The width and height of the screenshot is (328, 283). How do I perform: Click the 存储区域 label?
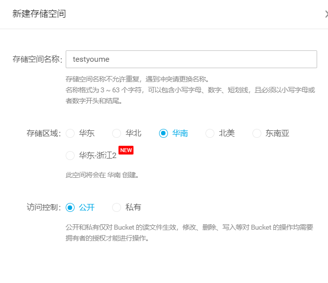coord(44,133)
